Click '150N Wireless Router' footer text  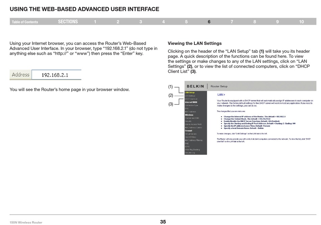[x=26, y=222]
